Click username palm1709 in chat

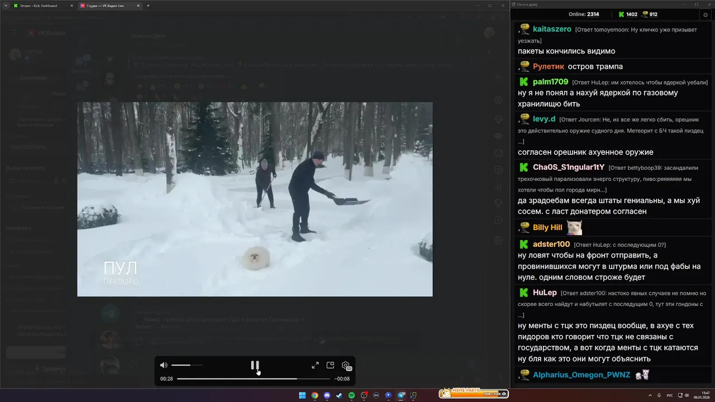pyautogui.click(x=551, y=82)
